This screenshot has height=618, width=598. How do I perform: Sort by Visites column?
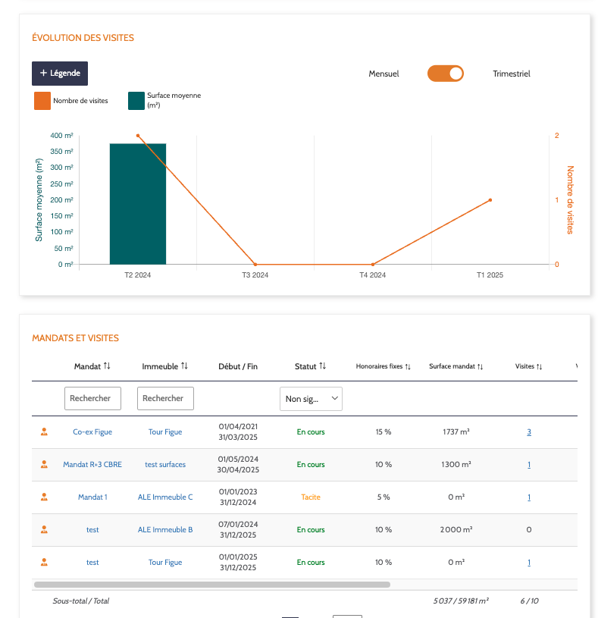click(x=540, y=367)
